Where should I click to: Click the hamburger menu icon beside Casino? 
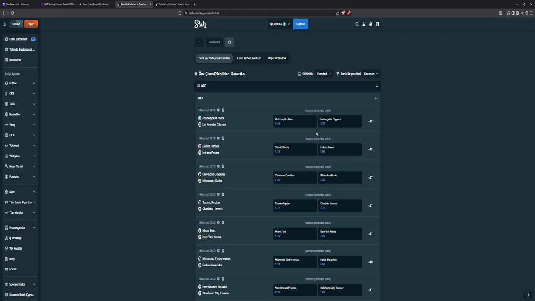click(x=5, y=24)
